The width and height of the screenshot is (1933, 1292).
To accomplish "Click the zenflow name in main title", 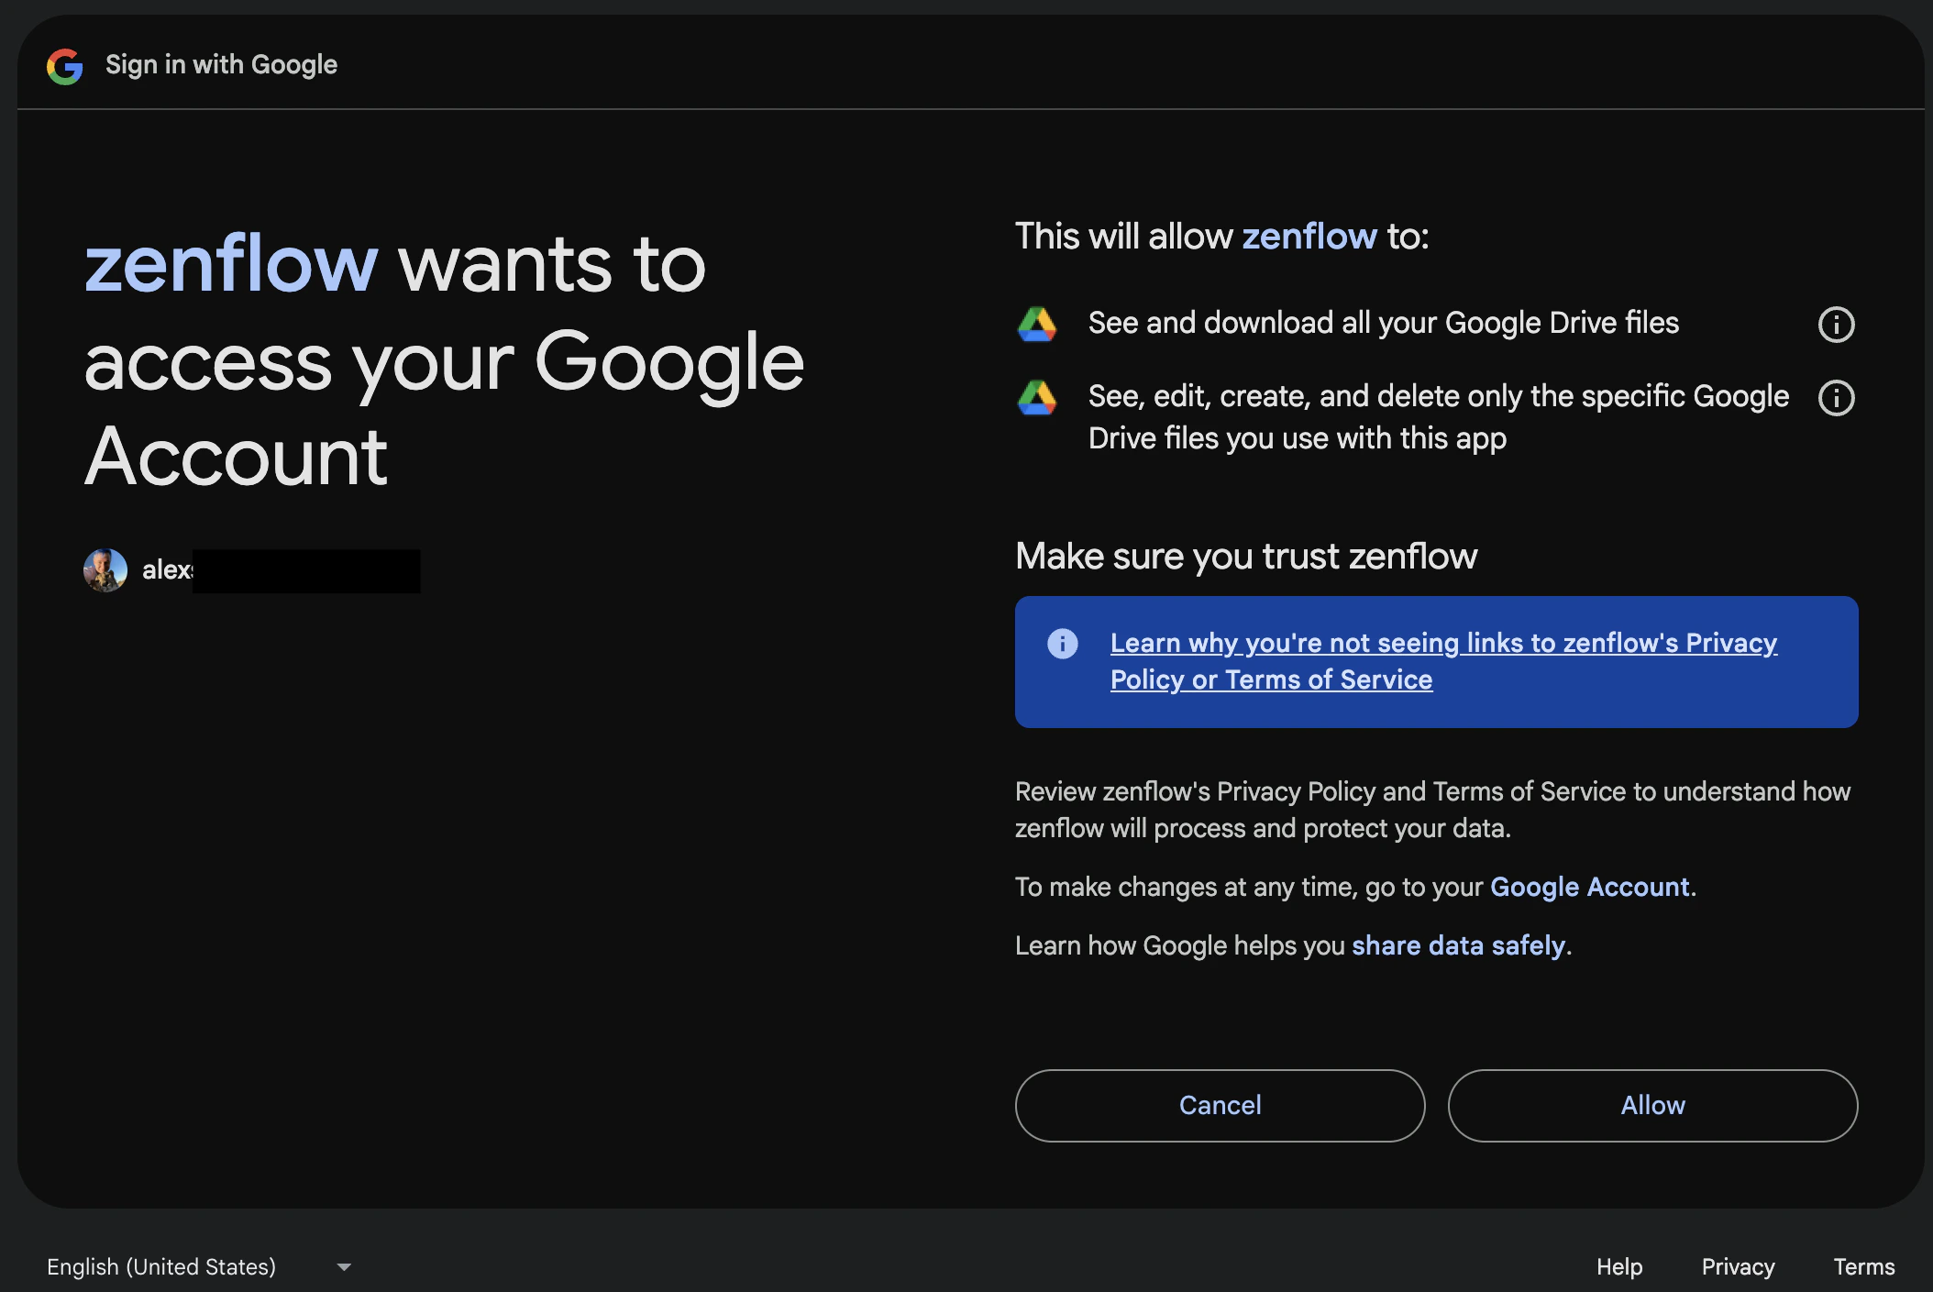I will tap(231, 264).
